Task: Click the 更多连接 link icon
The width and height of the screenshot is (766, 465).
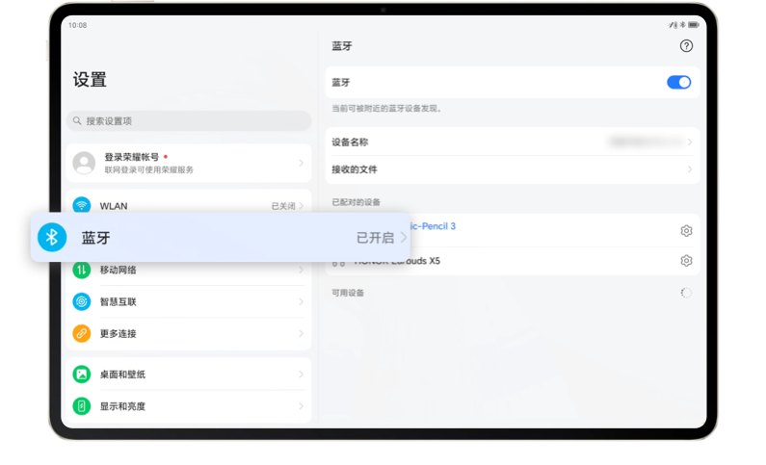Action: click(x=82, y=334)
